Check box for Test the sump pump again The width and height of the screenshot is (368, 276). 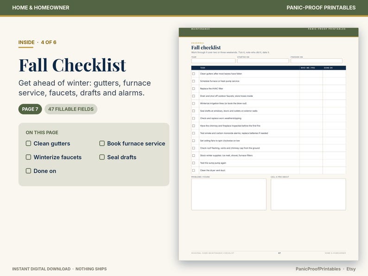click(x=194, y=163)
